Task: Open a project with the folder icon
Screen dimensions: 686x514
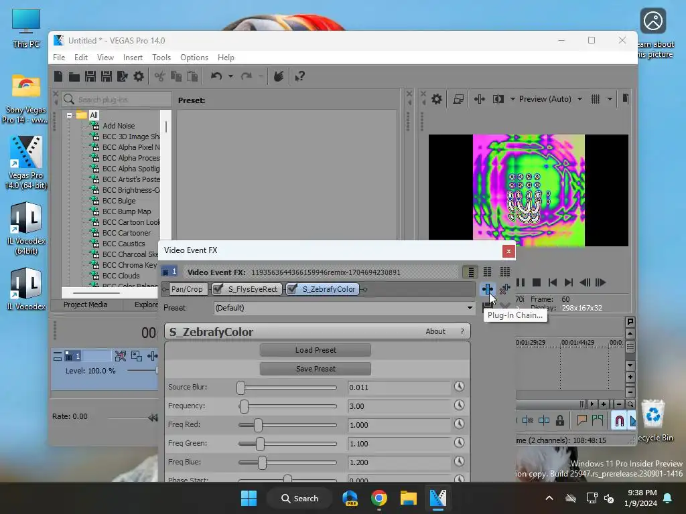Action: (x=74, y=77)
